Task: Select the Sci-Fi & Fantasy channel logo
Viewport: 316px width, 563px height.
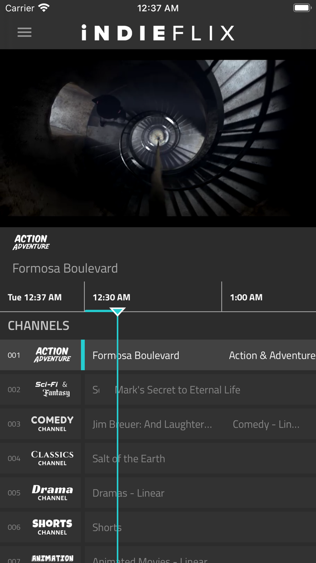Action: [x=53, y=389]
